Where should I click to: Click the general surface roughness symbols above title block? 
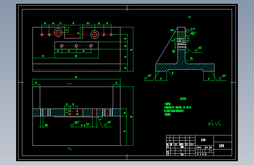(214, 123)
